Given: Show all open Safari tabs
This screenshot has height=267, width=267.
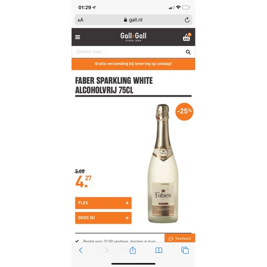Looking at the screenshot, I should (x=185, y=250).
